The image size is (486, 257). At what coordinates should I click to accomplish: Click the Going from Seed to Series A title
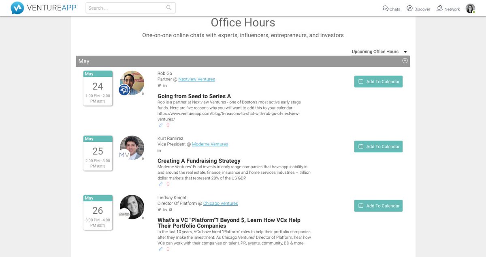tap(194, 96)
